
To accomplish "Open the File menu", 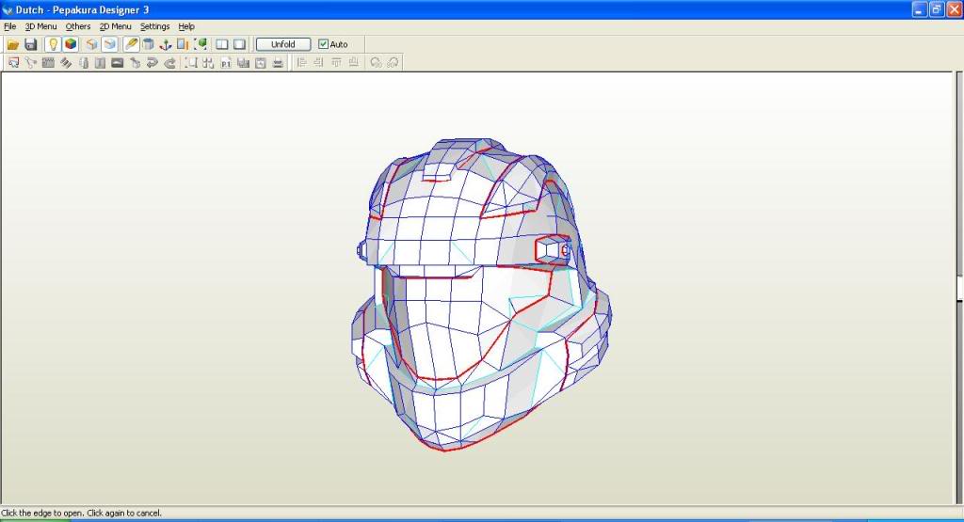I will 9,26.
